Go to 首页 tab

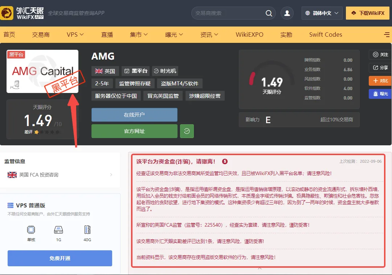[x=9, y=35]
